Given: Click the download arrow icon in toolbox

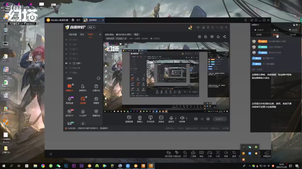Looking at the screenshot, I should (83, 124).
